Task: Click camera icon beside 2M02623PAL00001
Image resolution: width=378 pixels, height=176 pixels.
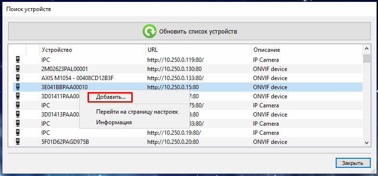Action: tap(18, 69)
